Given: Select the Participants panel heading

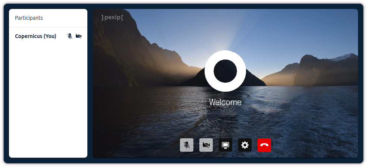Looking at the screenshot, I should click(x=29, y=18).
